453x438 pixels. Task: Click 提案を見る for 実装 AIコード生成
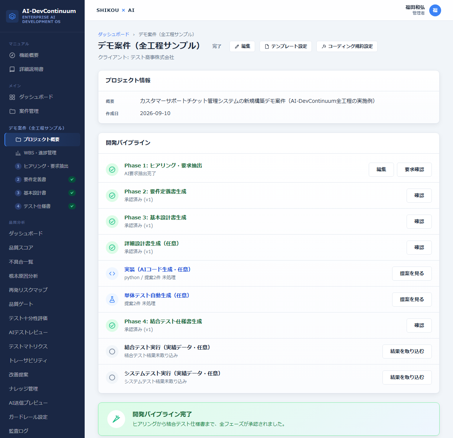coord(412,274)
